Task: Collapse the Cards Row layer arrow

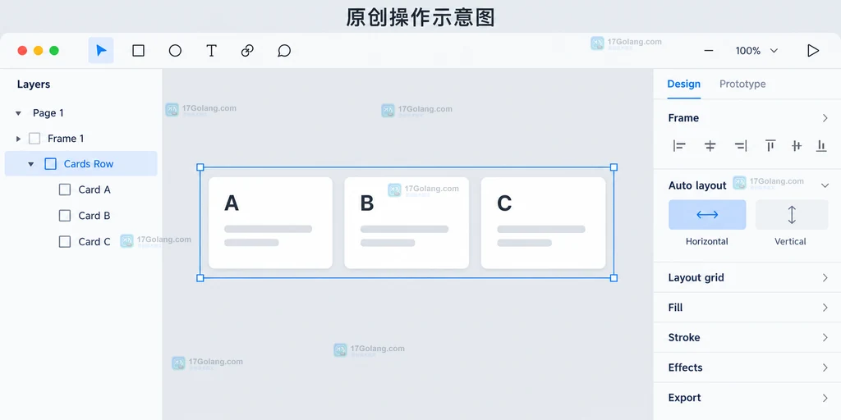Action: [31, 164]
